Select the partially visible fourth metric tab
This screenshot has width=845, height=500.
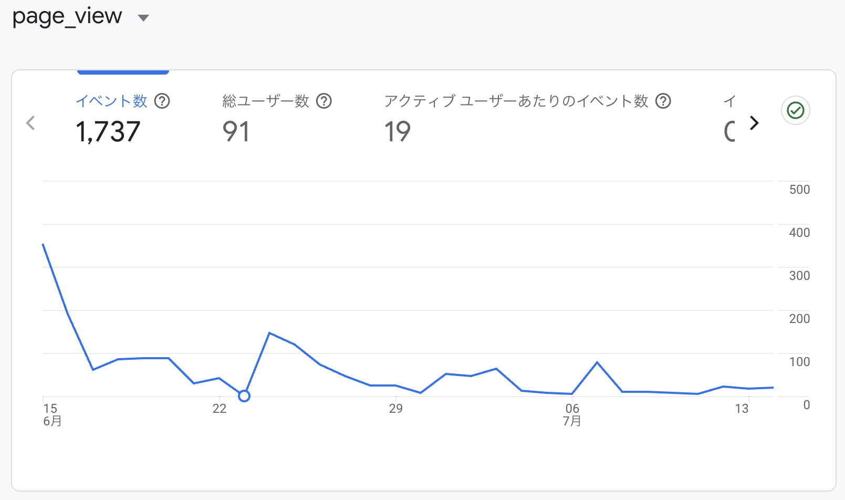[x=730, y=119]
